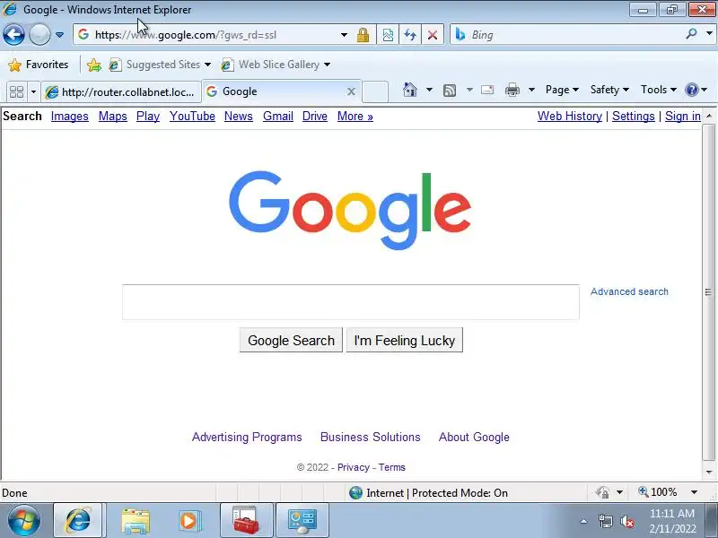
Task: Open Google Images link
Action: click(x=70, y=117)
